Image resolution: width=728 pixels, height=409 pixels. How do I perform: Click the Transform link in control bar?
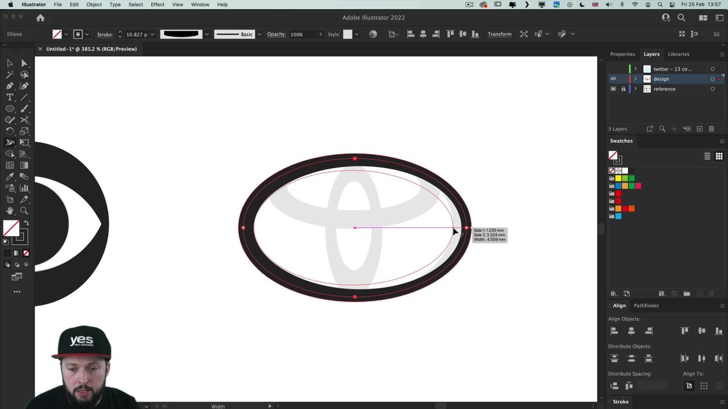[499, 34]
